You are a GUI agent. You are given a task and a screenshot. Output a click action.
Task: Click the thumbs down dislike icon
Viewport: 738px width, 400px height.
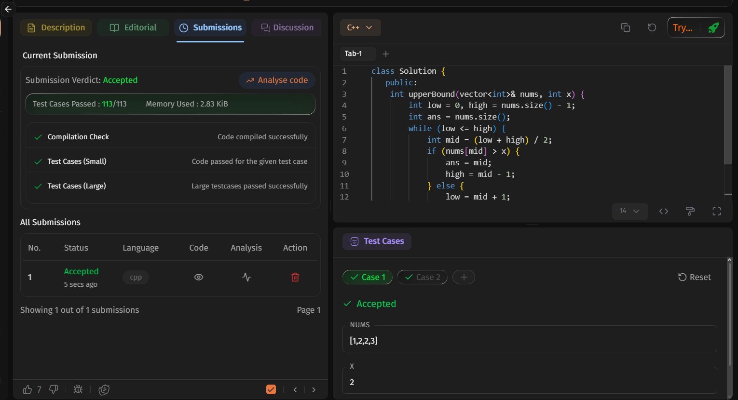click(x=54, y=389)
